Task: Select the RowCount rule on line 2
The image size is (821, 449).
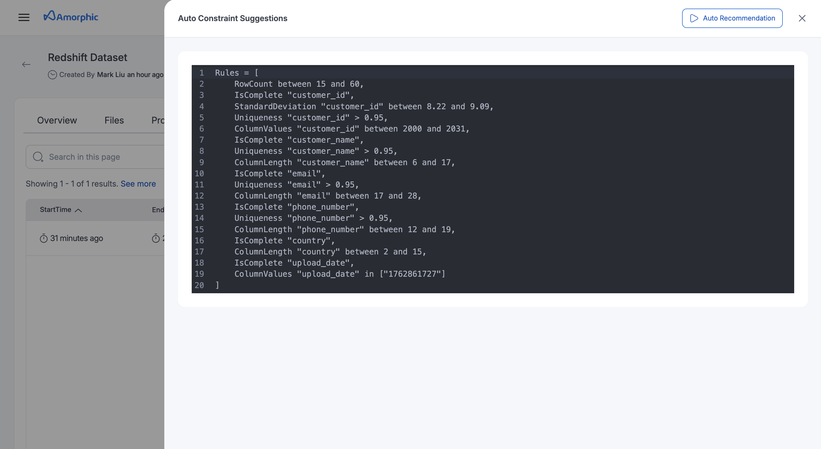Action: click(299, 84)
